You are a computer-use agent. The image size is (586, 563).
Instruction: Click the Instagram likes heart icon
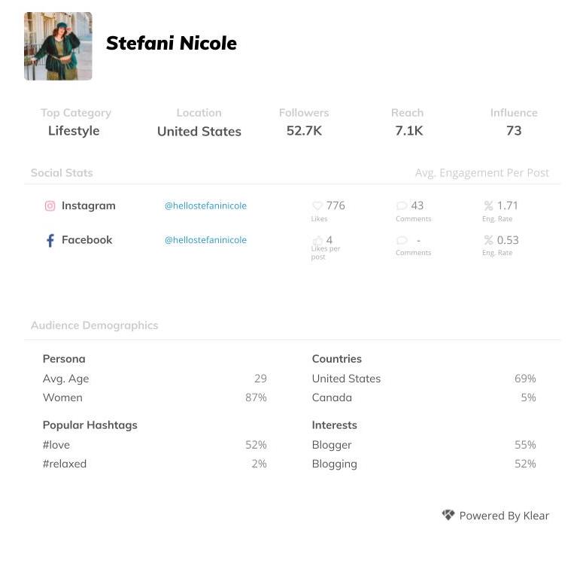click(317, 205)
